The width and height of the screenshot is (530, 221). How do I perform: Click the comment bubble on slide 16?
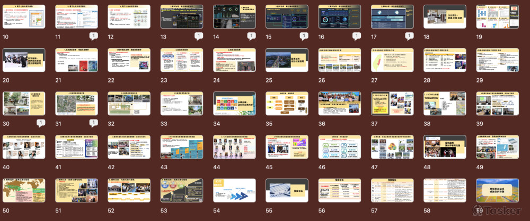coord(356,36)
